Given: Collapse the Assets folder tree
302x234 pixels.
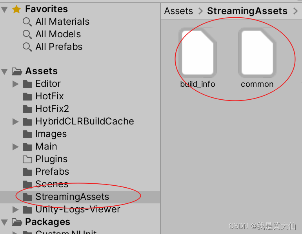Looking at the screenshot, I should (x=5, y=71).
